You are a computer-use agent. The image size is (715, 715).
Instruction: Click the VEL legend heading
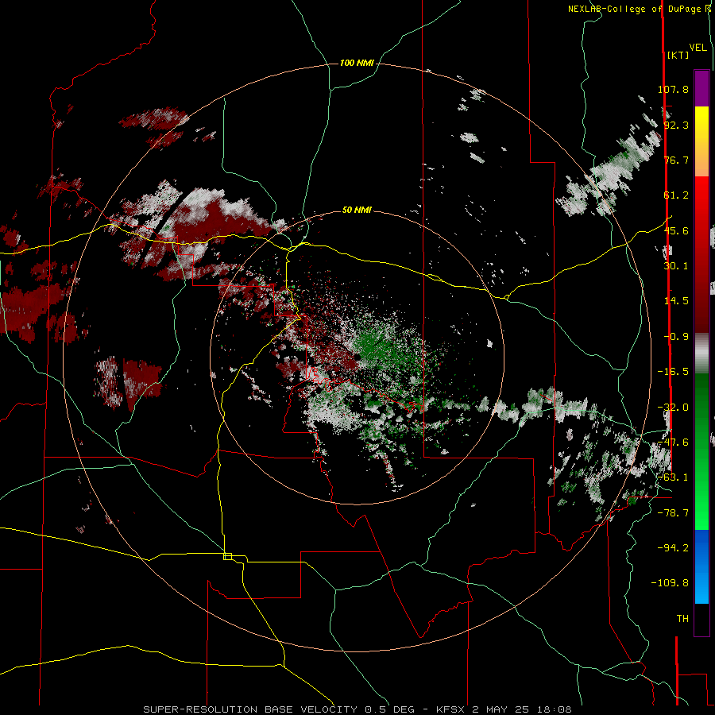click(x=698, y=48)
